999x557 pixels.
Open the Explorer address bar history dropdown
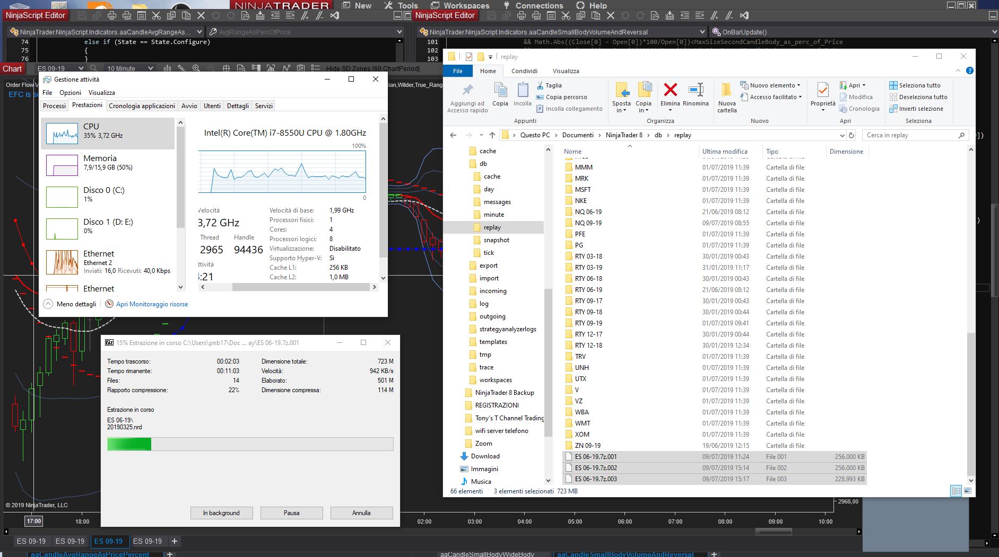click(x=841, y=135)
